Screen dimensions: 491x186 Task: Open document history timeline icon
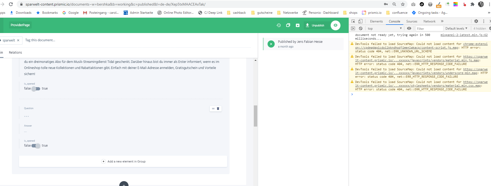[279, 25]
